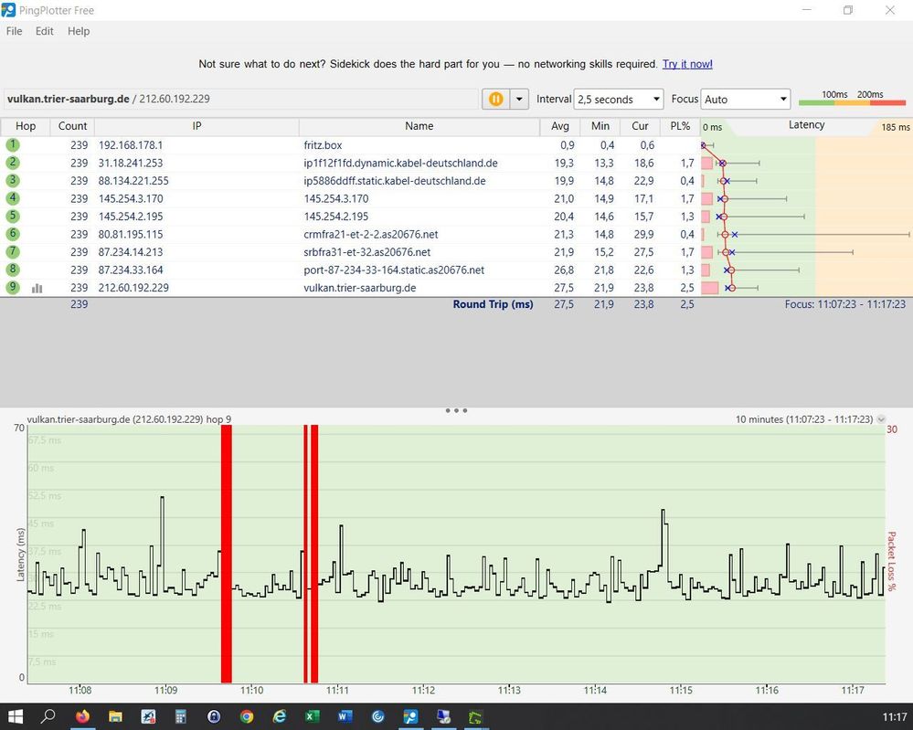Click the PL% column header

pos(680,126)
